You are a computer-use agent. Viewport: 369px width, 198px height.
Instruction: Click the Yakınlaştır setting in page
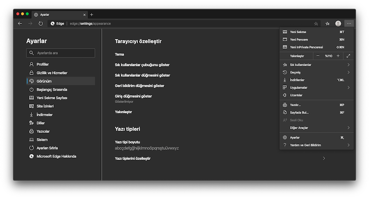tap(123, 112)
